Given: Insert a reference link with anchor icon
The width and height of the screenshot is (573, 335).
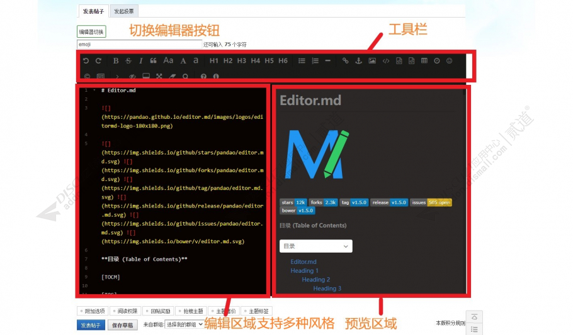Looking at the screenshot, I should click(x=358, y=61).
